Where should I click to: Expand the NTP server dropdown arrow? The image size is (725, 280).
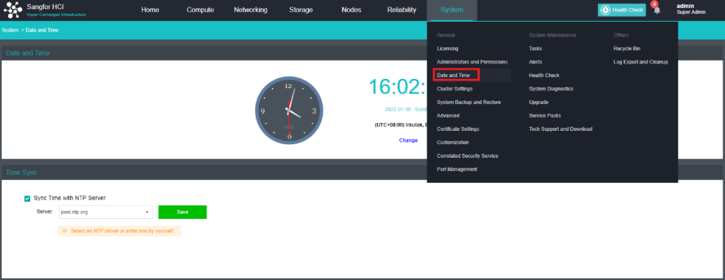point(147,212)
